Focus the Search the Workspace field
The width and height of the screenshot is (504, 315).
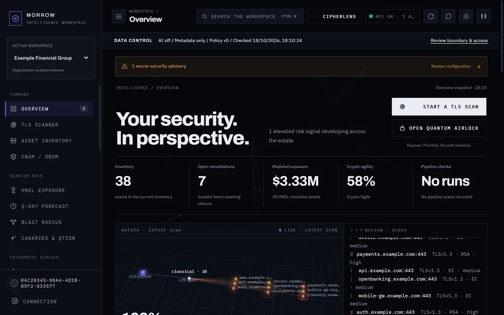(250, 16)
